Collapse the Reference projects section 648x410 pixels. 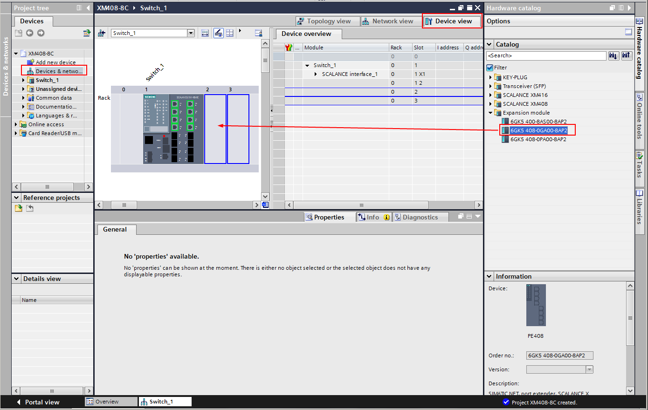pyautogui.click(x=16, y=198)
